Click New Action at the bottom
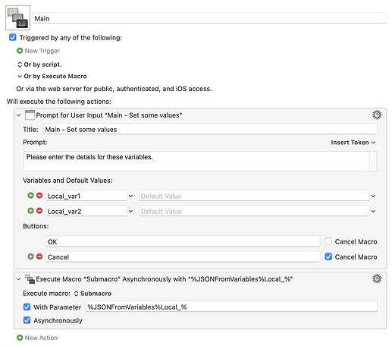This screenshot has width=392, height=346. pyautogui.click(x=37, y=338)
